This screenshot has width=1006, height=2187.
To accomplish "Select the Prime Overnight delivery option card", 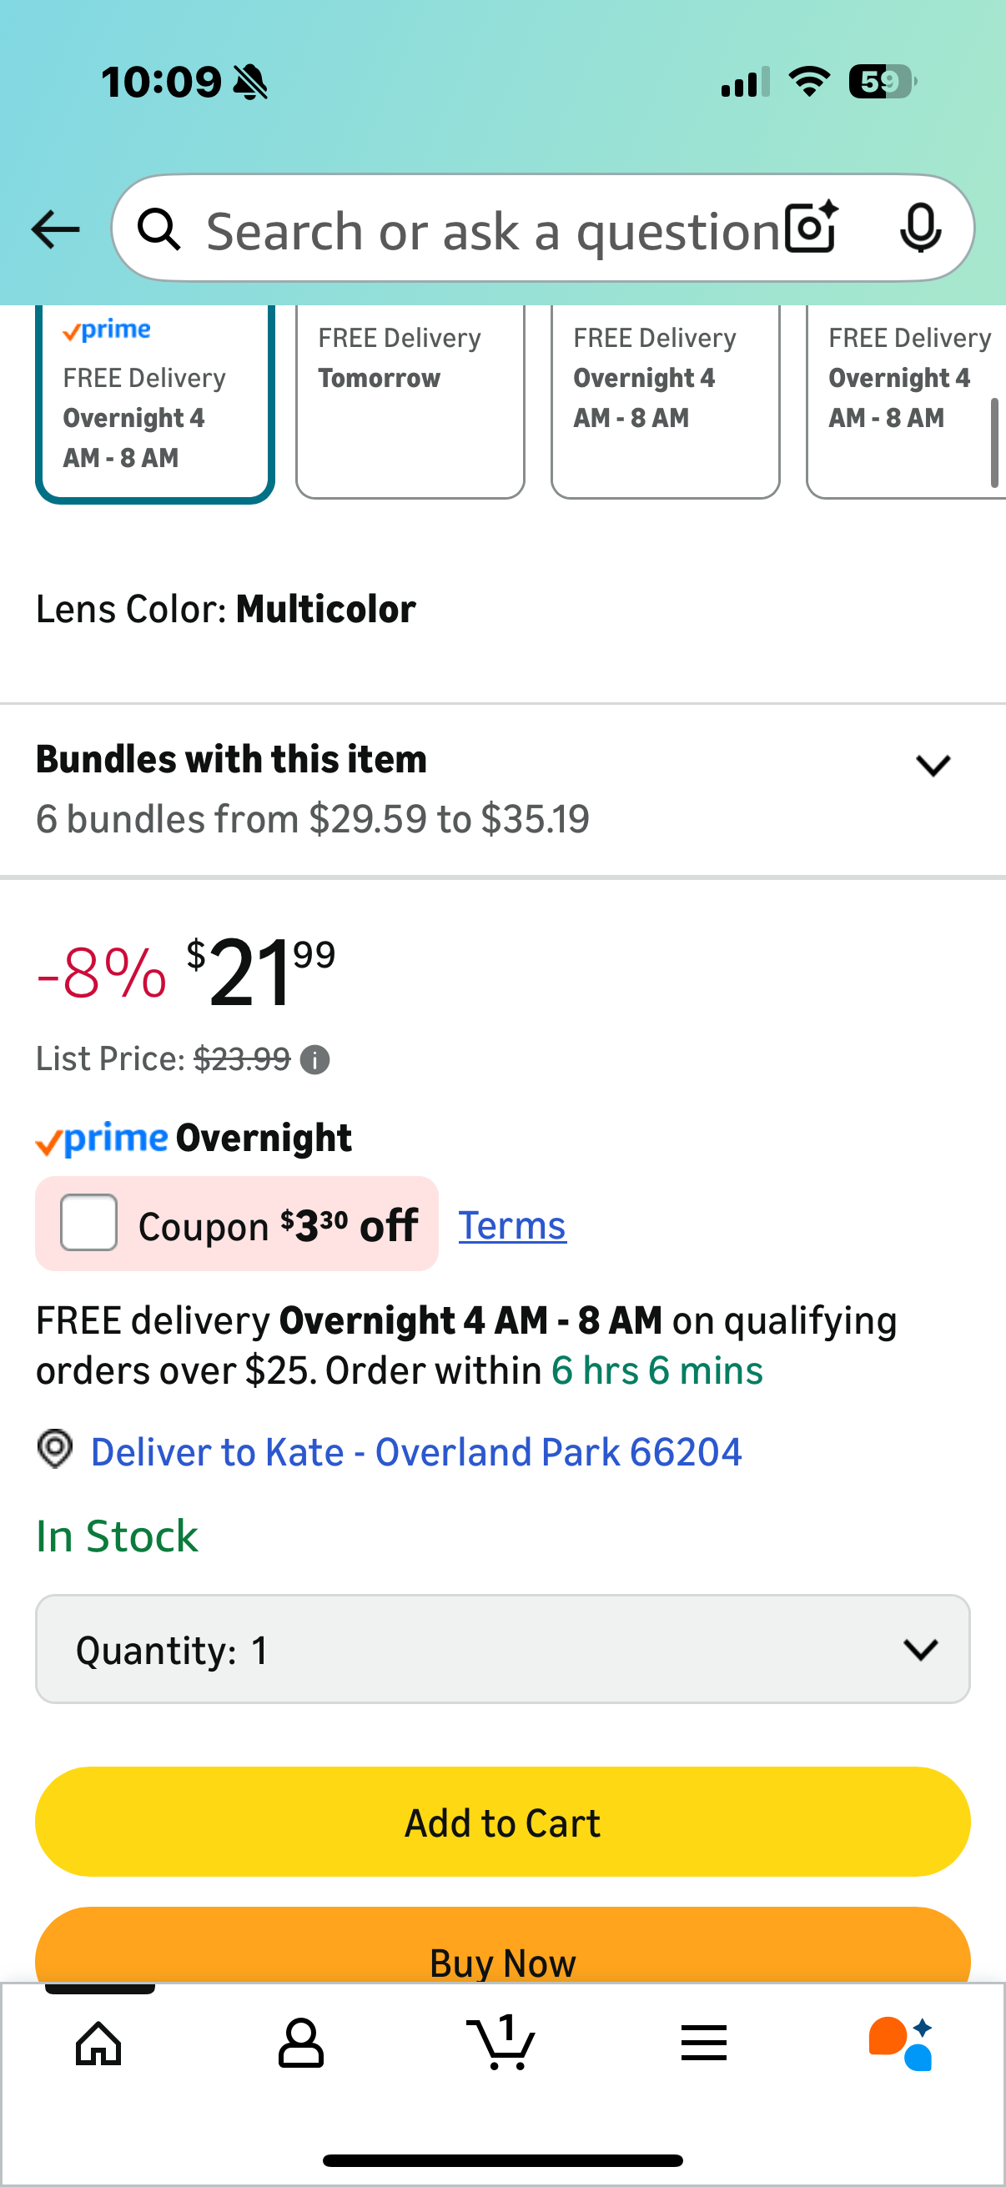I will point(154,400).
